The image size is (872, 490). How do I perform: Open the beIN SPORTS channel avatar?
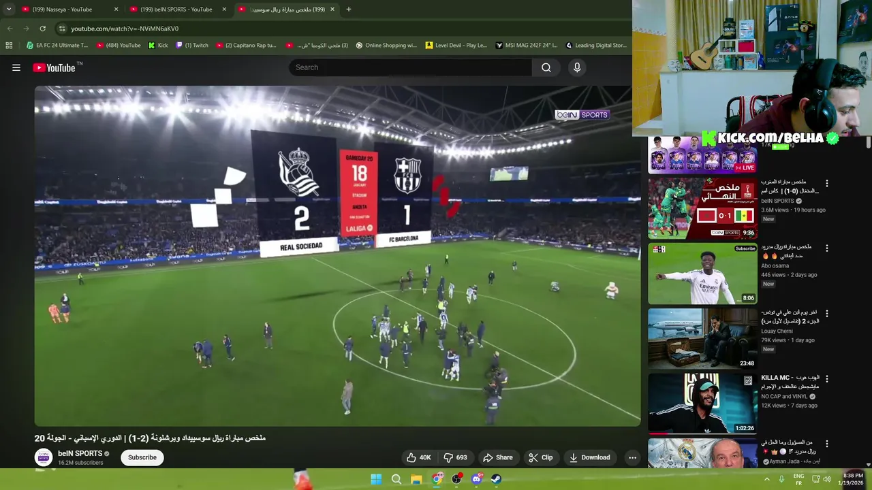pyautogui.click(x=44, y=457)
